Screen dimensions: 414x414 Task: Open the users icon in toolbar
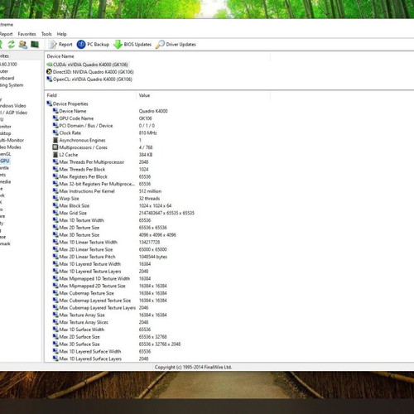pyautogui.click(x=23, y=45)
